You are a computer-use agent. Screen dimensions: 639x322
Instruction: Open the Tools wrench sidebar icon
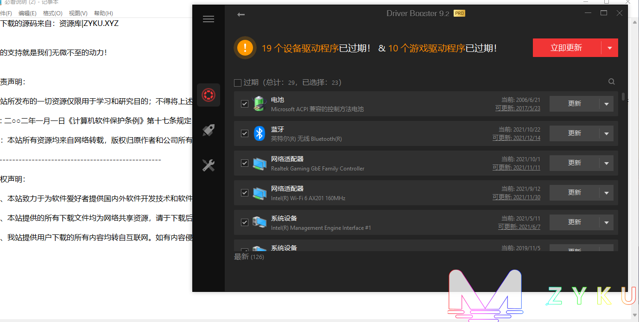[x=209, y=165]
